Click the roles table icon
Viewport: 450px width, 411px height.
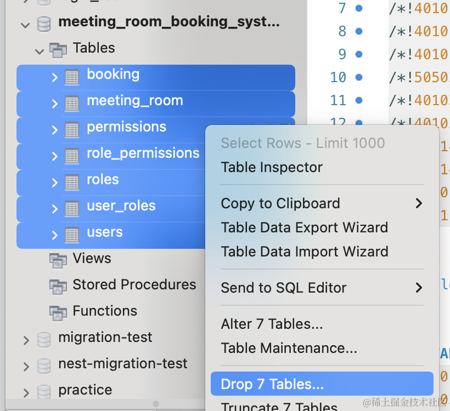click(72, 182)
